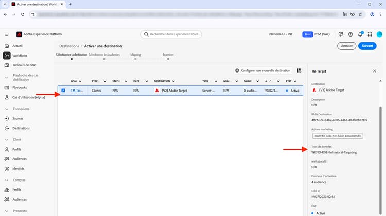This screenshot has height=216, width=386.
Task: Open browser three-dot menu
Action: tap(380, 14)
